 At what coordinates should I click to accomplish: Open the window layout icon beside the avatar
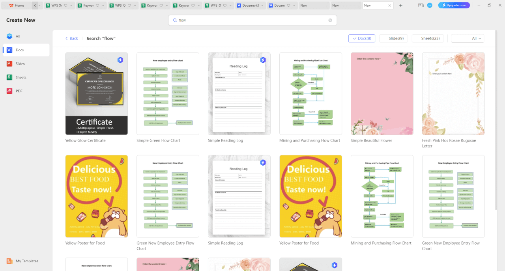421,6
